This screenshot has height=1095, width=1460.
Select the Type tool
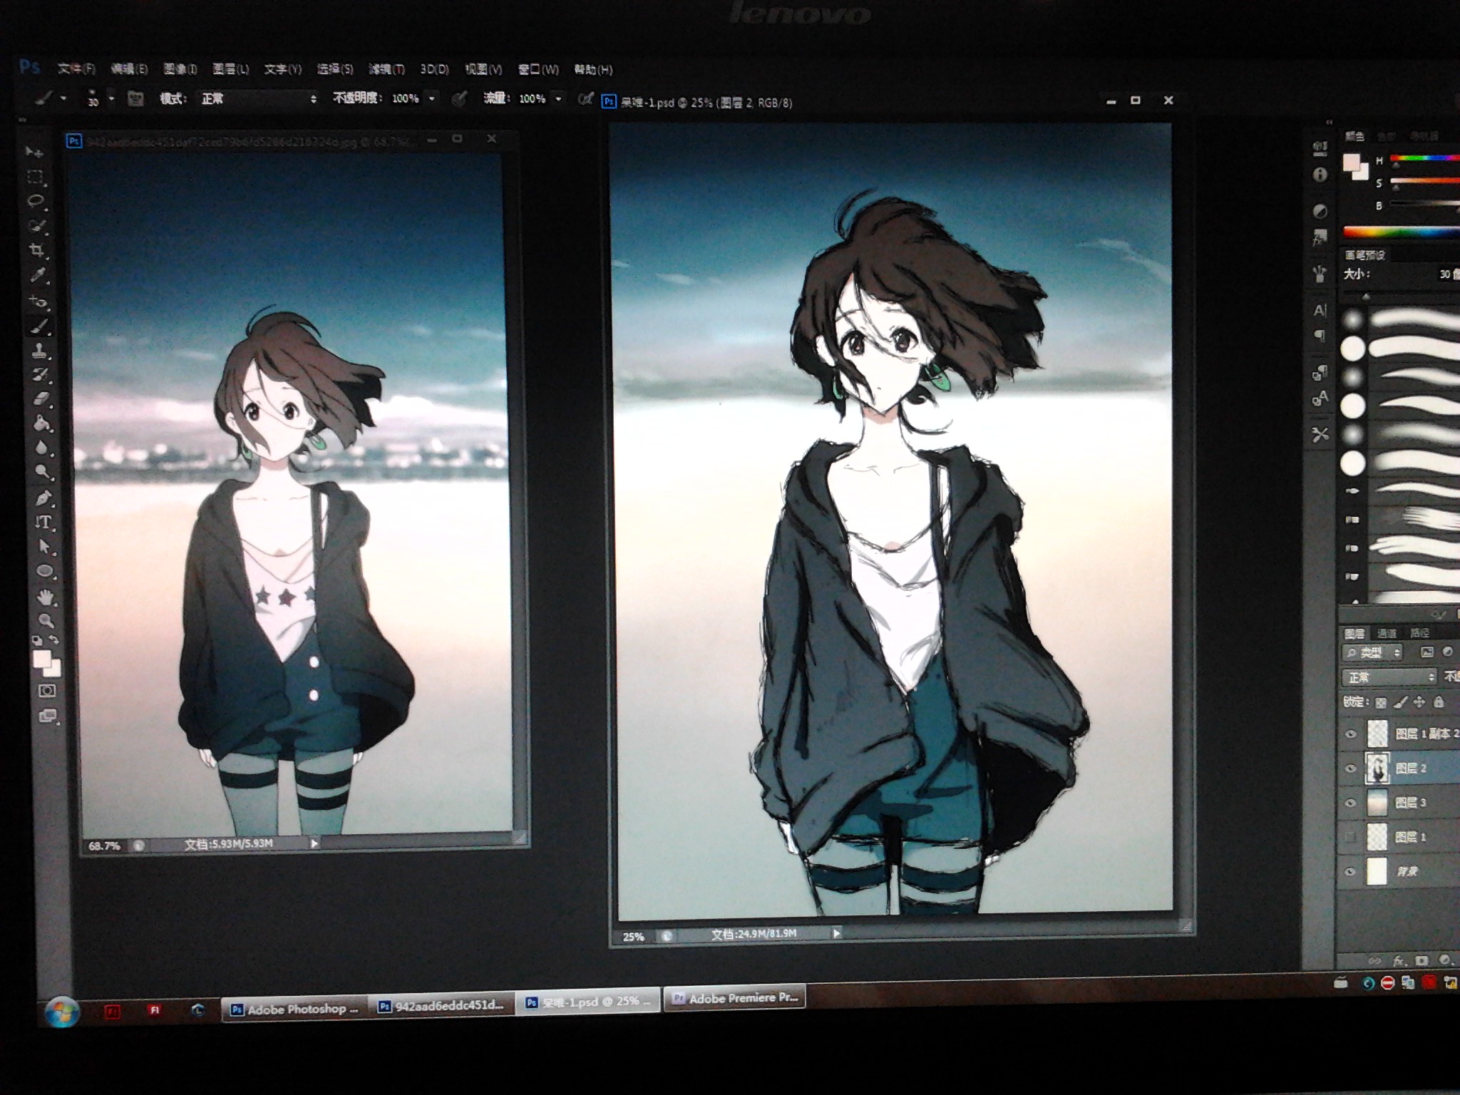(x=44, y=522)
